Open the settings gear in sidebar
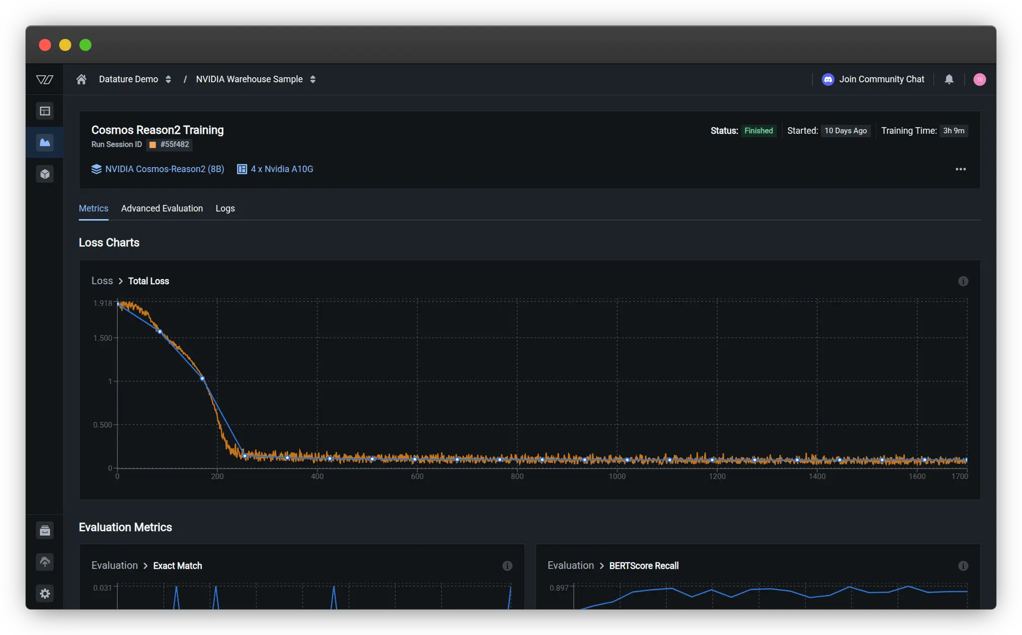This screenshot has height=635, width=1022. 45,594
